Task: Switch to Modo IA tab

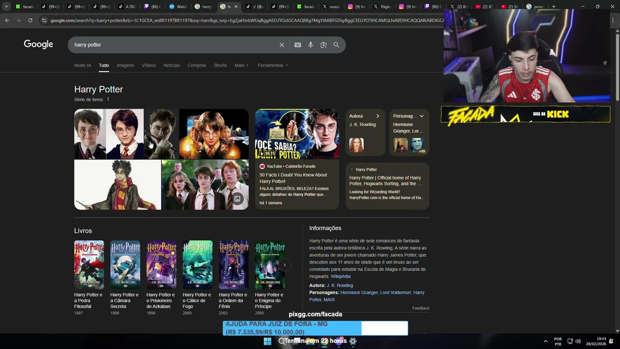Action: tap(82, 65)
